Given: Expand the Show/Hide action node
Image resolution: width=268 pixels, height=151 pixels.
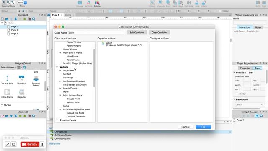Looking at the screenshot, I should (x=60, y=70).
